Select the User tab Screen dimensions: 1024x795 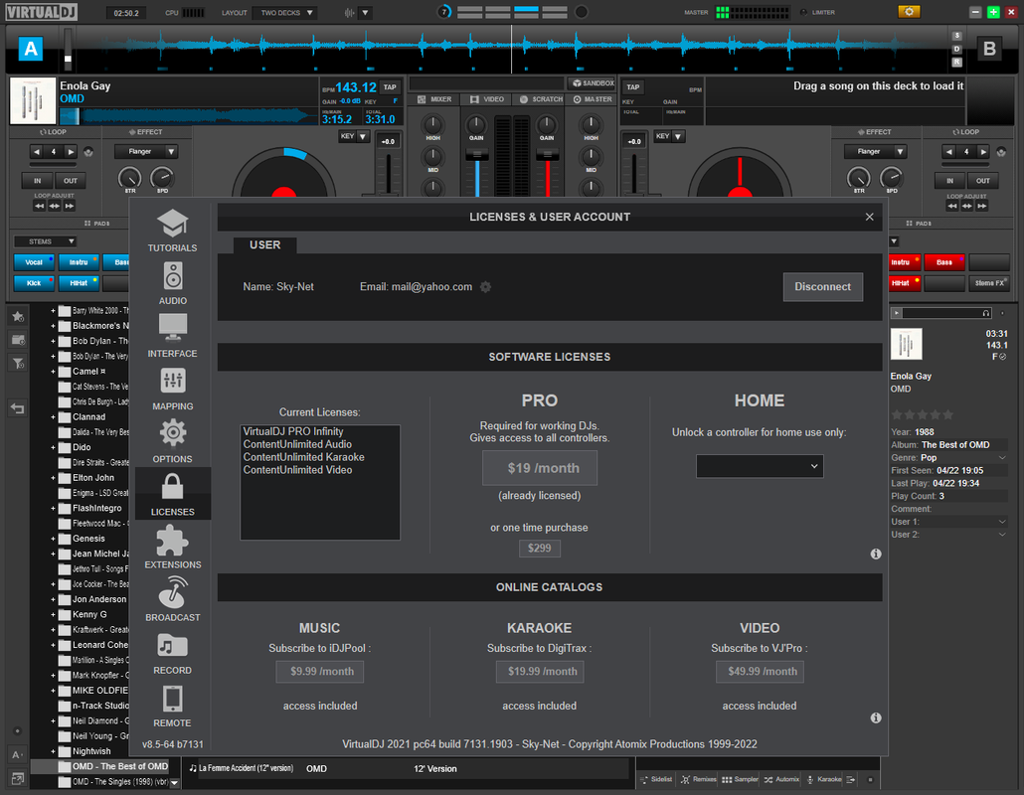(x=265, y=244)
